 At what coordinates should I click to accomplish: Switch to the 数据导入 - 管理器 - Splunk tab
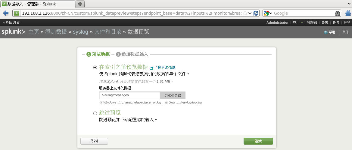point(38,4)
